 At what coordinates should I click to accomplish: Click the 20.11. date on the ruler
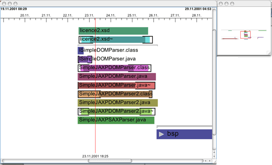[x=25, y=15]
